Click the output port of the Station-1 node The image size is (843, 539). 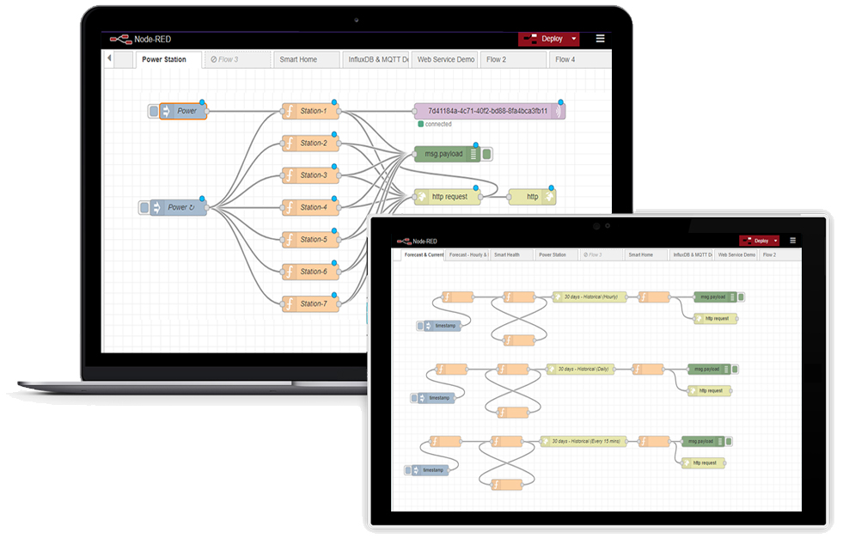[339, 112]
